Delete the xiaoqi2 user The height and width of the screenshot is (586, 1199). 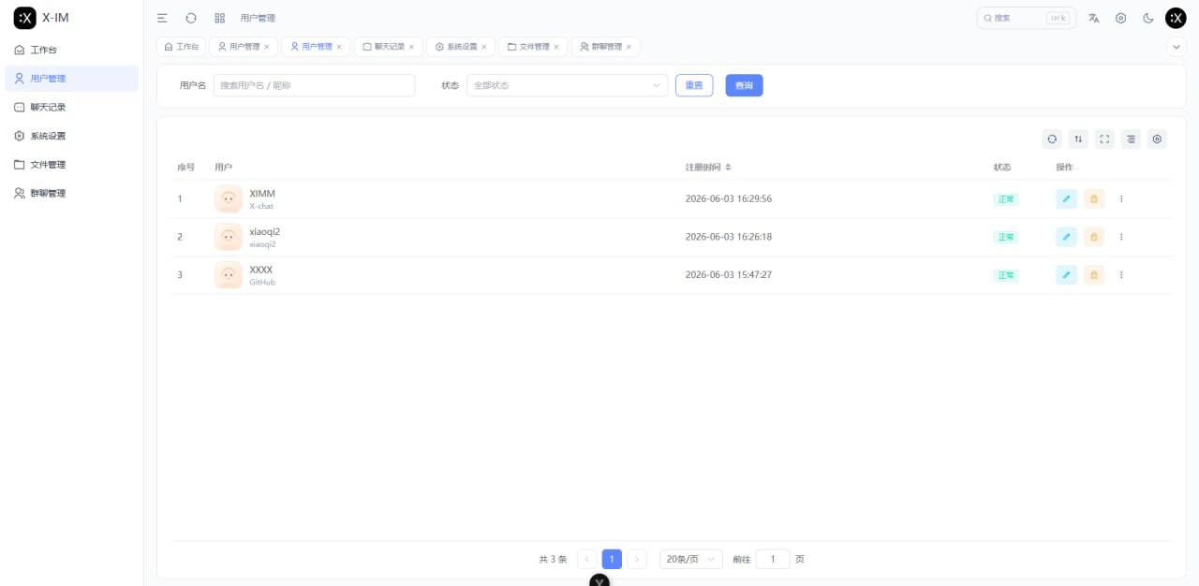tap(1094, 237)
